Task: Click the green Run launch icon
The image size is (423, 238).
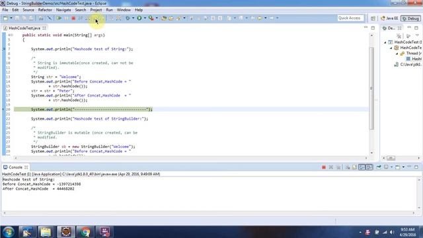Action: click(x=139, y=18)
